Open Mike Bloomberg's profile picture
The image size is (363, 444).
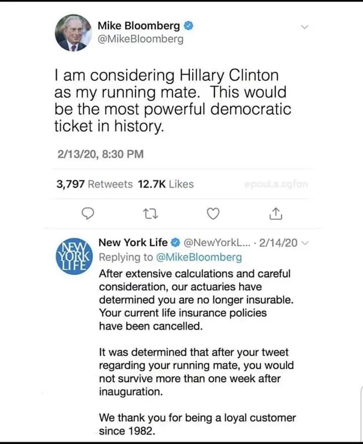coord(74,33)
